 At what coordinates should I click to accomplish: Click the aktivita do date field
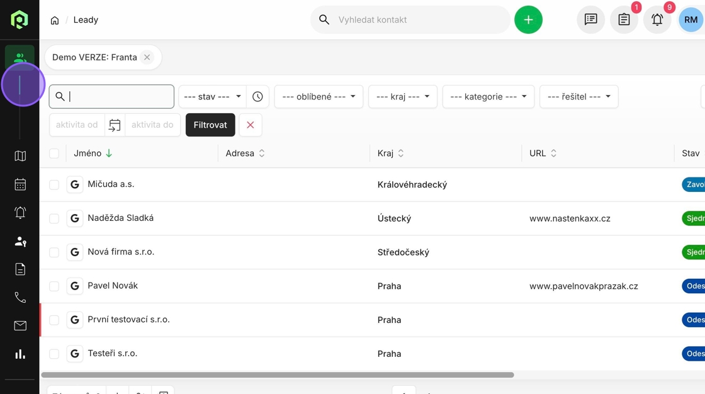pyautogui.click(x=152, y=125)
